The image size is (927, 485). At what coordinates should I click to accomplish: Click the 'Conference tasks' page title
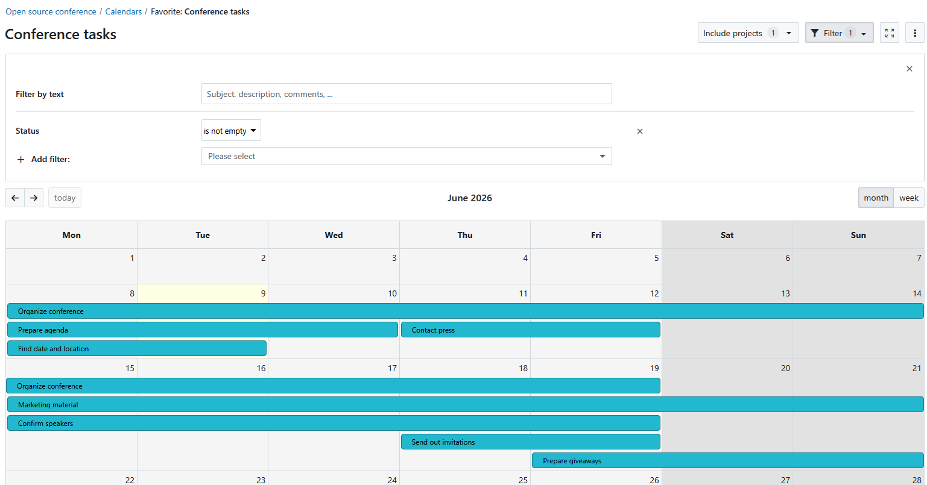coord(60,34)
